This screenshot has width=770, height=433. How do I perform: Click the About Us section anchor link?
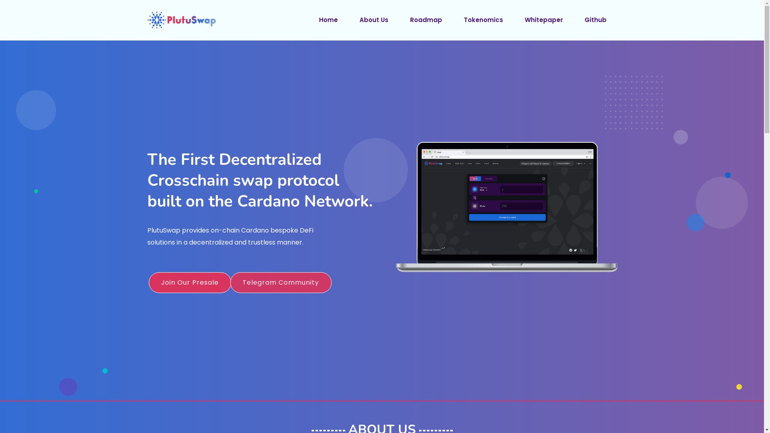pos(373,20)
